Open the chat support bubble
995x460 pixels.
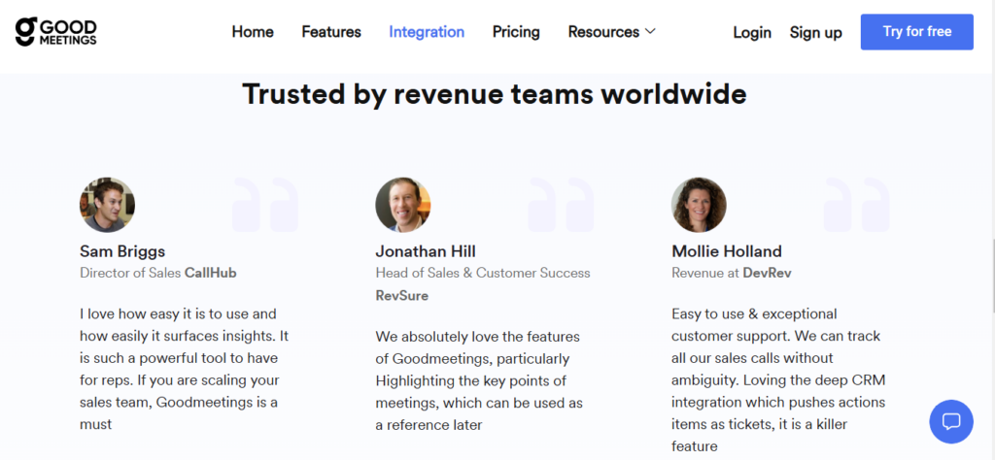coord(951,421)
